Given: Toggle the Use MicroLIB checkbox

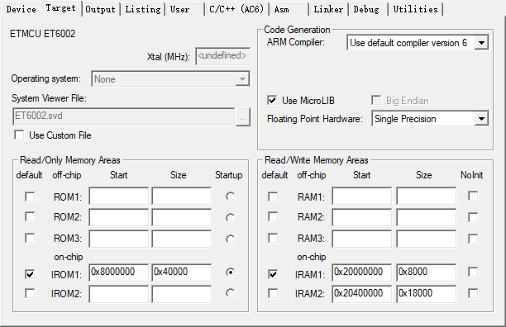Looking at the screenshot, I should [x=272, y=100].
